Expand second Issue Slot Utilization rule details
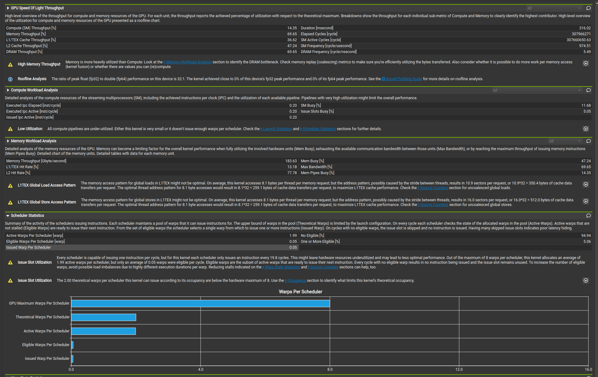The width and height of the screenshot is (598, 377). (586, 281)
